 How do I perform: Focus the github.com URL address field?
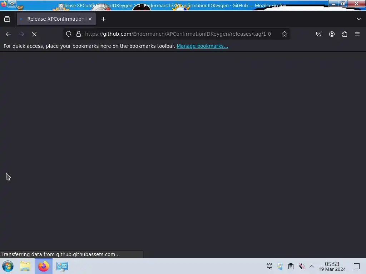pyautogui.click(x=178, y=34)
